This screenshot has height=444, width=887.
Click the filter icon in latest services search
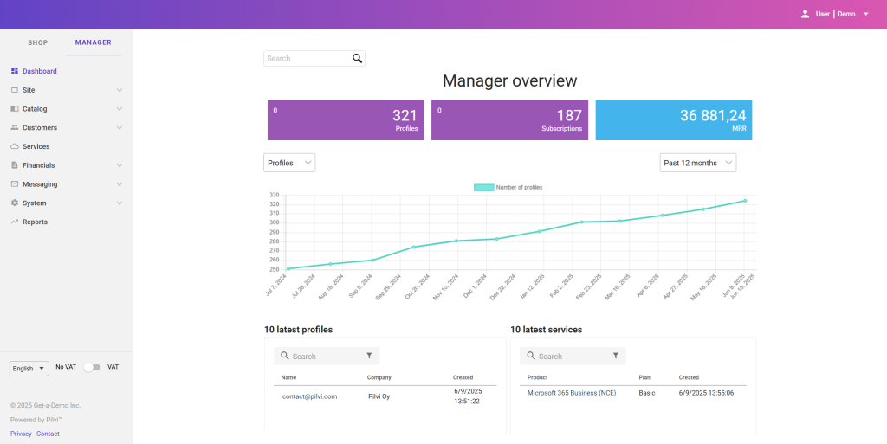click(615, 356)
